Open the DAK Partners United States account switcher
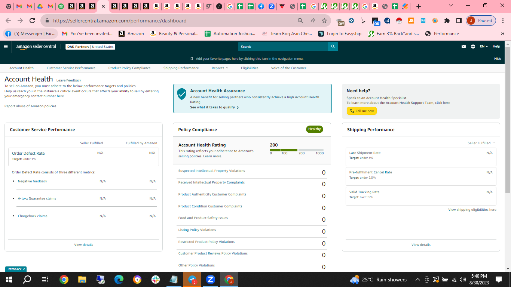The image size is (511, 287). coord(90,47)
